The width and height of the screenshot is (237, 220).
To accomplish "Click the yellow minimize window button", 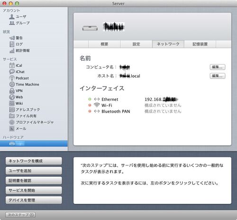I will pos(11,3).
